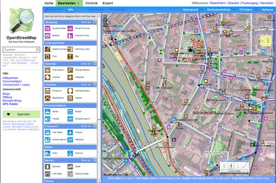
Task: Choose the Airport plane icon
Action: [x=70, y=132]
